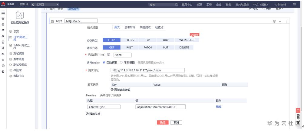This screenshot has width=304, height=131.
Task: Open the 北京四 region dropdown
Action: point(45,5)
